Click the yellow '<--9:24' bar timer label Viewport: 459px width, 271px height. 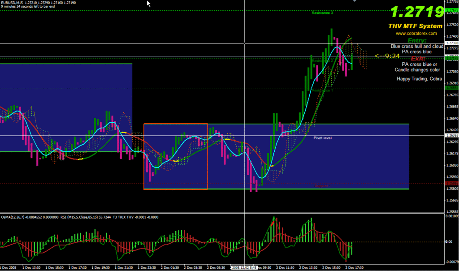click(387, 56)
